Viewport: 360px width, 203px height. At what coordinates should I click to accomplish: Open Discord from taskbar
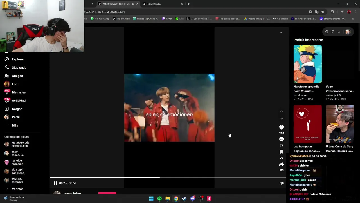(x=193, y=198)
